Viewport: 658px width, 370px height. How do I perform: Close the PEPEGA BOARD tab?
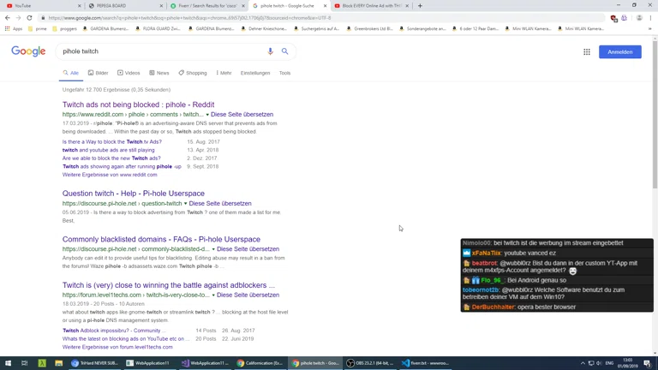coord(161,6)
